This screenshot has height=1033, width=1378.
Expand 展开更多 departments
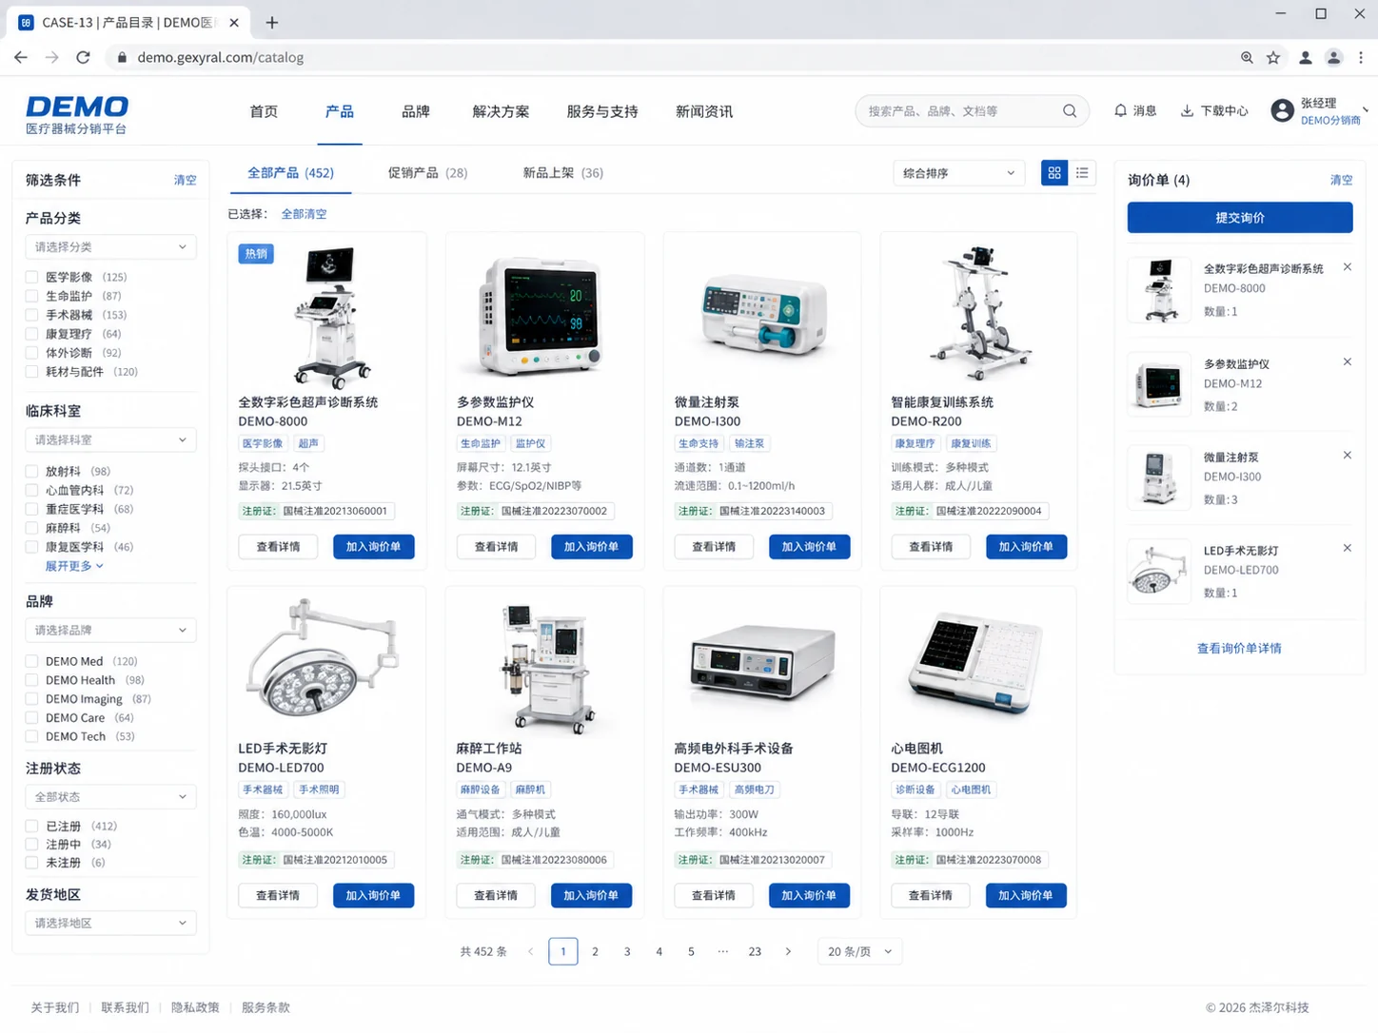click(74, 566)
